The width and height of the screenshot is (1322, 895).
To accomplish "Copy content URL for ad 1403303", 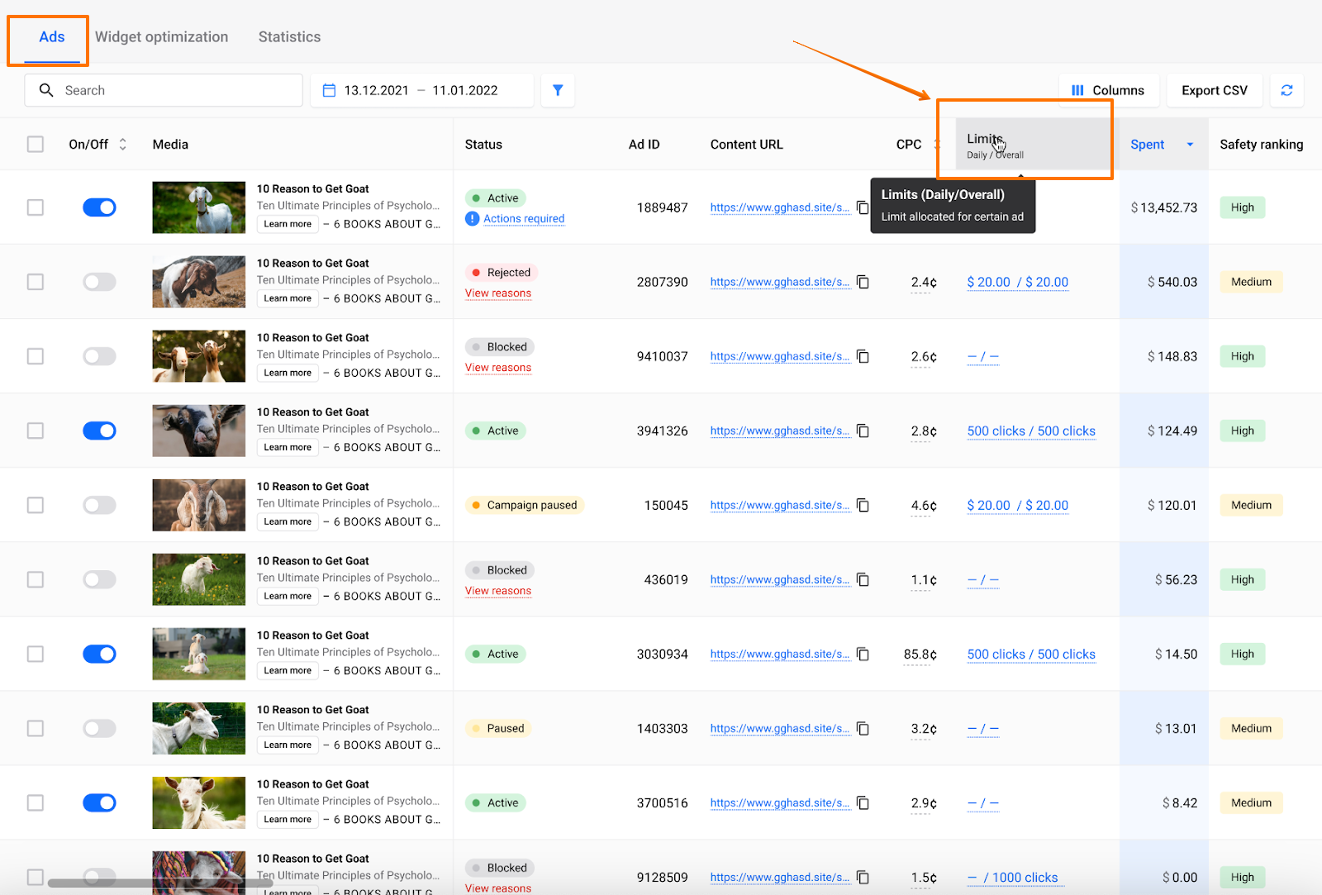I will click(x=863, y=728).
